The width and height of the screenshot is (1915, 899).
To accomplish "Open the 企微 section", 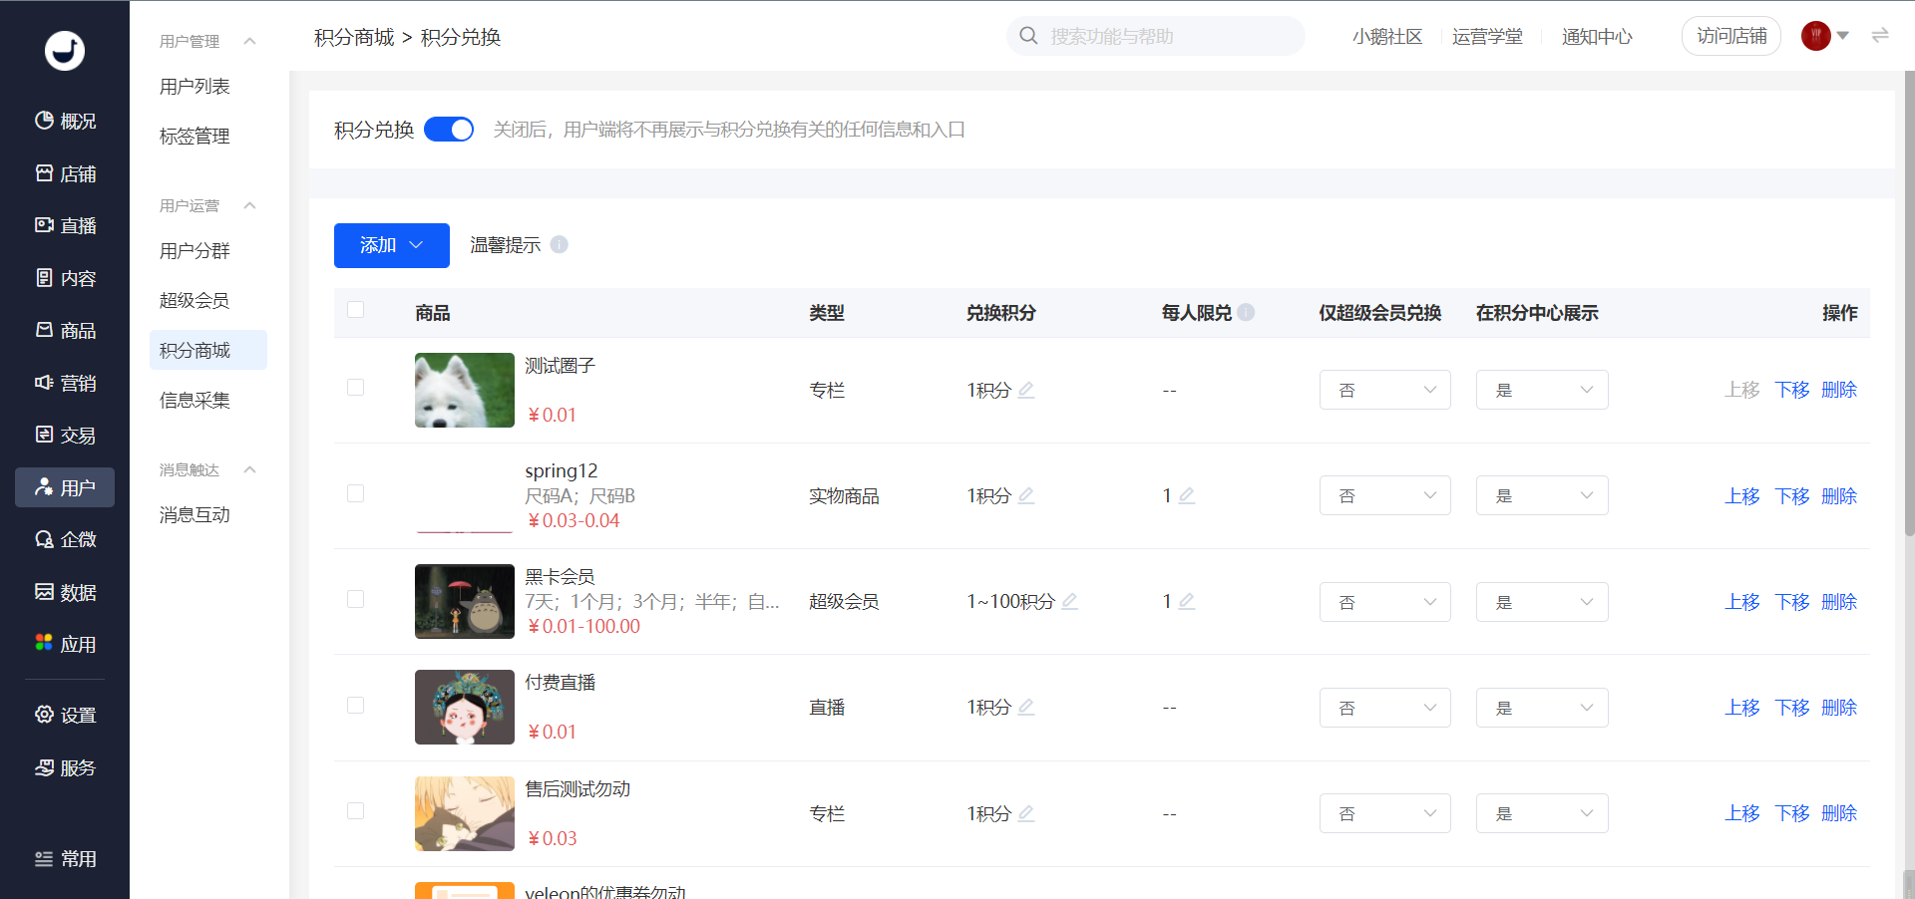I will [65, 539].
